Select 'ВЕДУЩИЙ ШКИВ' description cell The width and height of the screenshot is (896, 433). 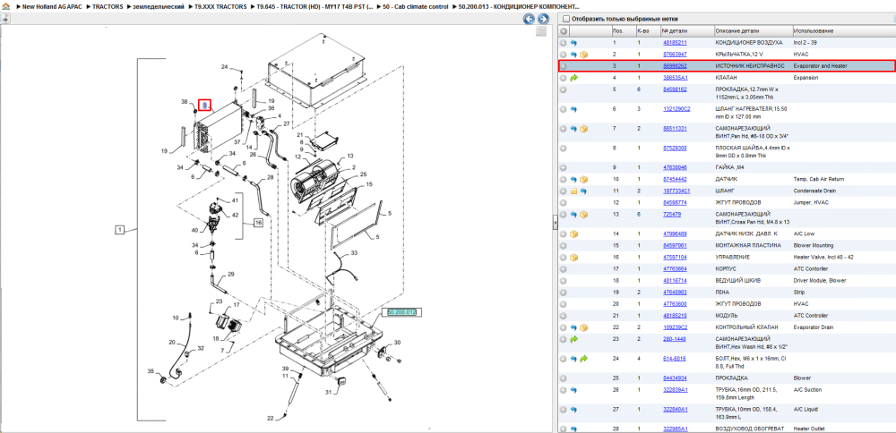click(738, 281)
